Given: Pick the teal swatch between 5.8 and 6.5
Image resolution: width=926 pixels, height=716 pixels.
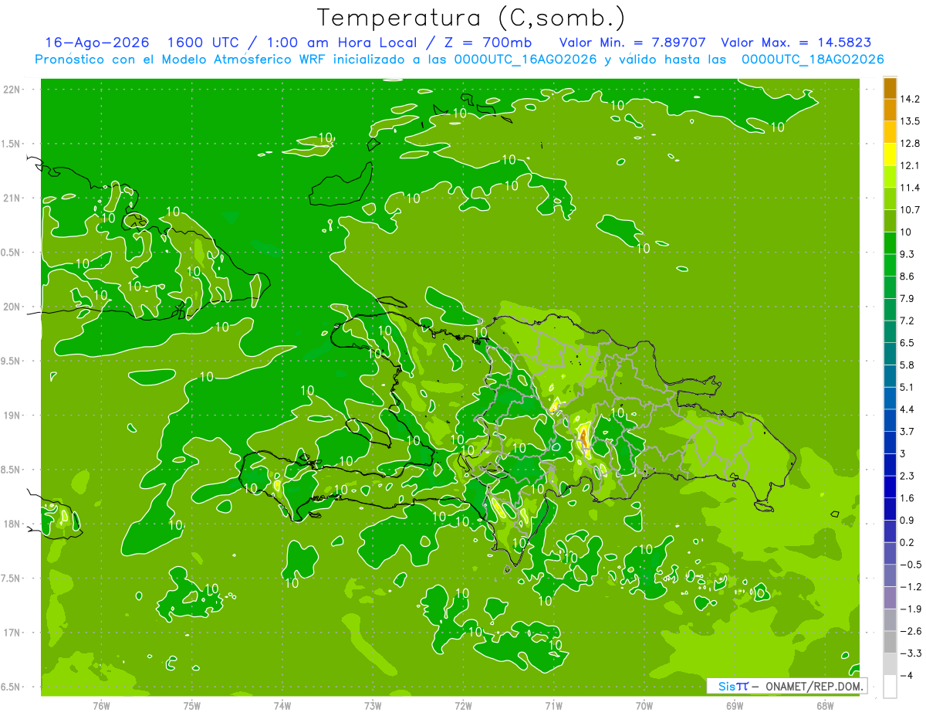Looking at the screenshot, I should 890,354.
